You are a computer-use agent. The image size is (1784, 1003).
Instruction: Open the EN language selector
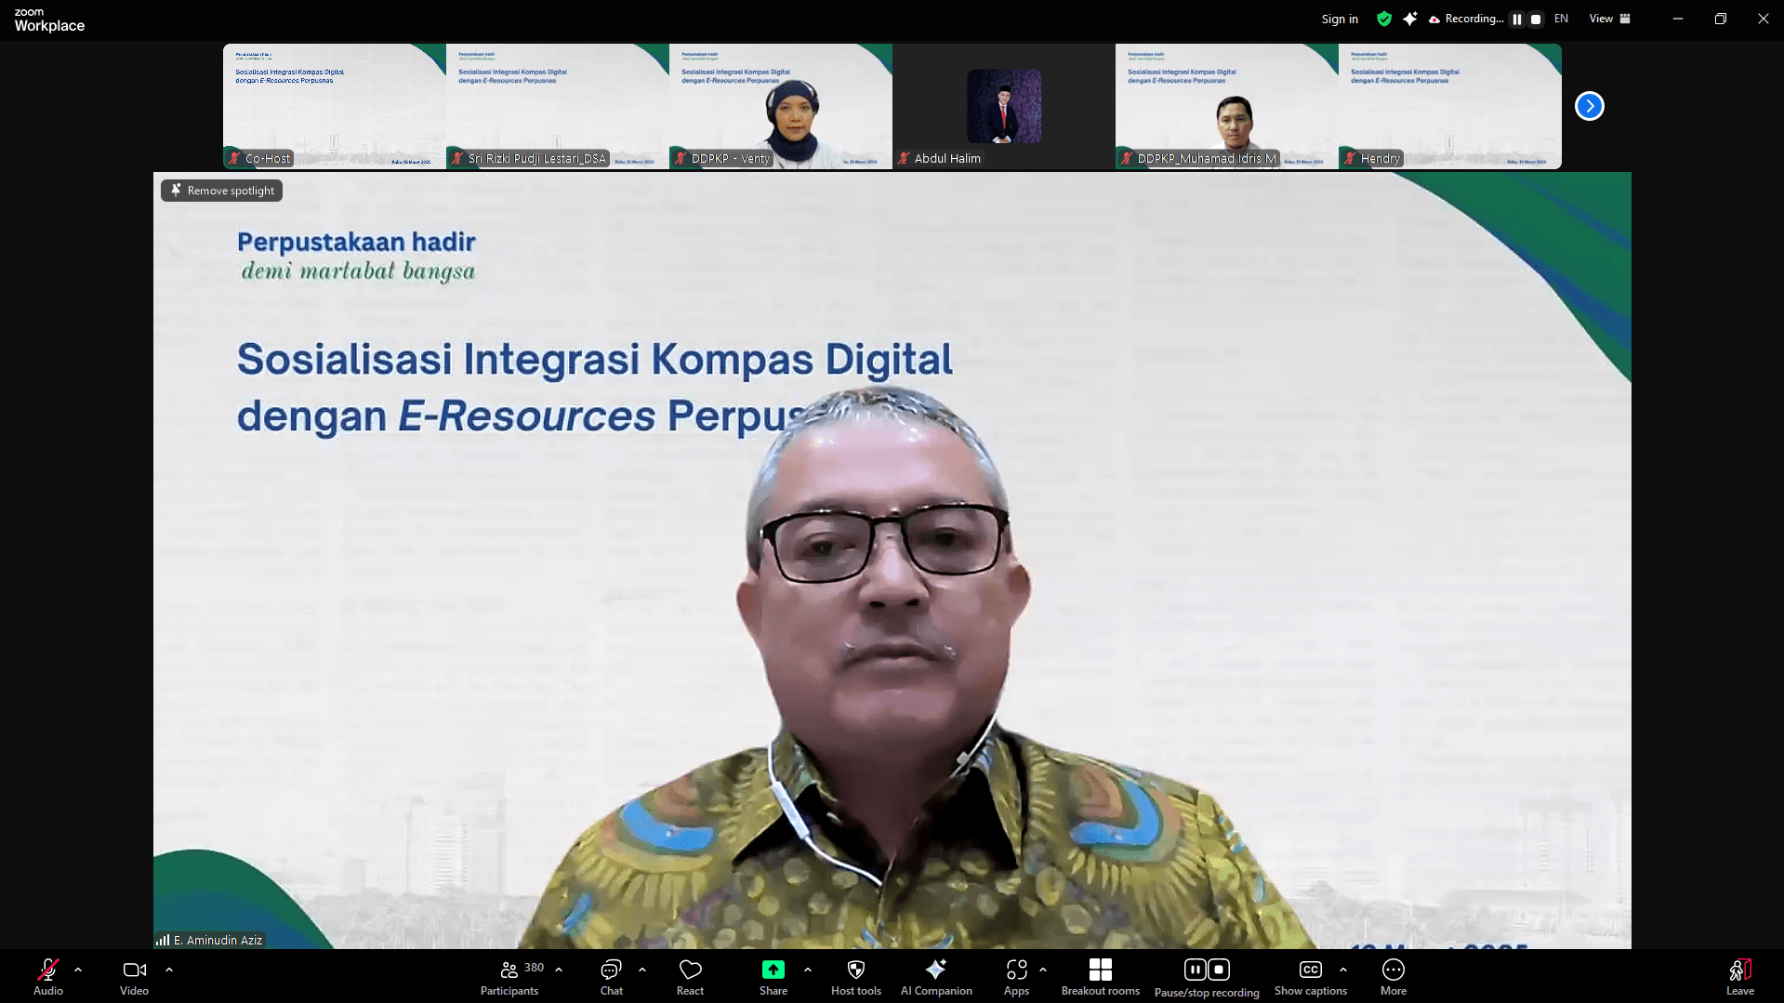click(x=1561, y=19)
